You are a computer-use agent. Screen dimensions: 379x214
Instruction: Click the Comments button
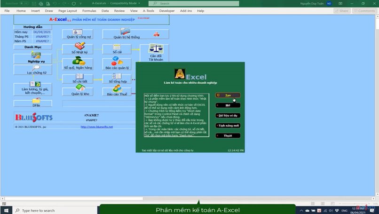(365, 11)
